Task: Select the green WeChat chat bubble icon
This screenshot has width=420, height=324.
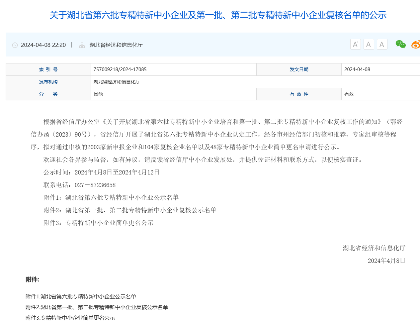Action: coord(400,44)
